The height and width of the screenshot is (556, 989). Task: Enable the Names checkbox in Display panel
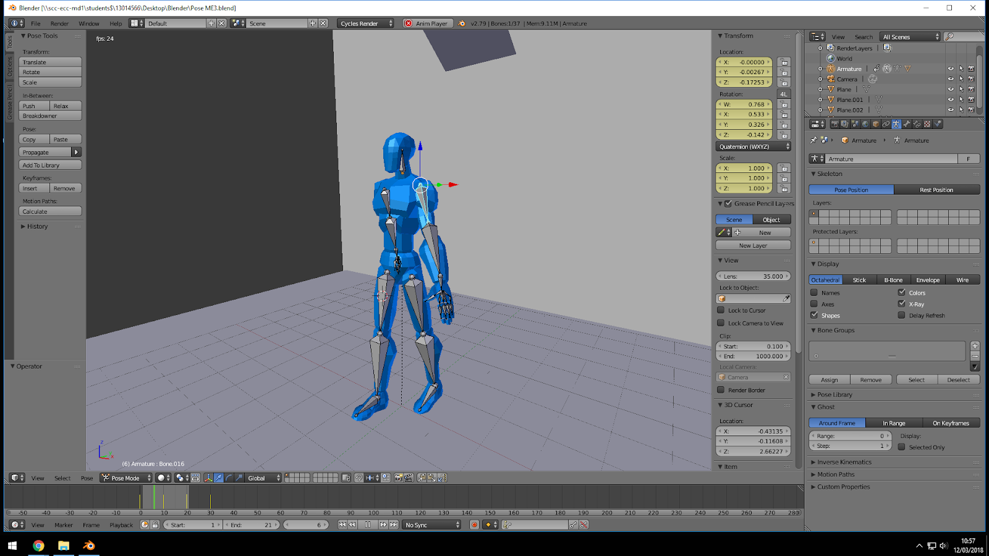815,292
